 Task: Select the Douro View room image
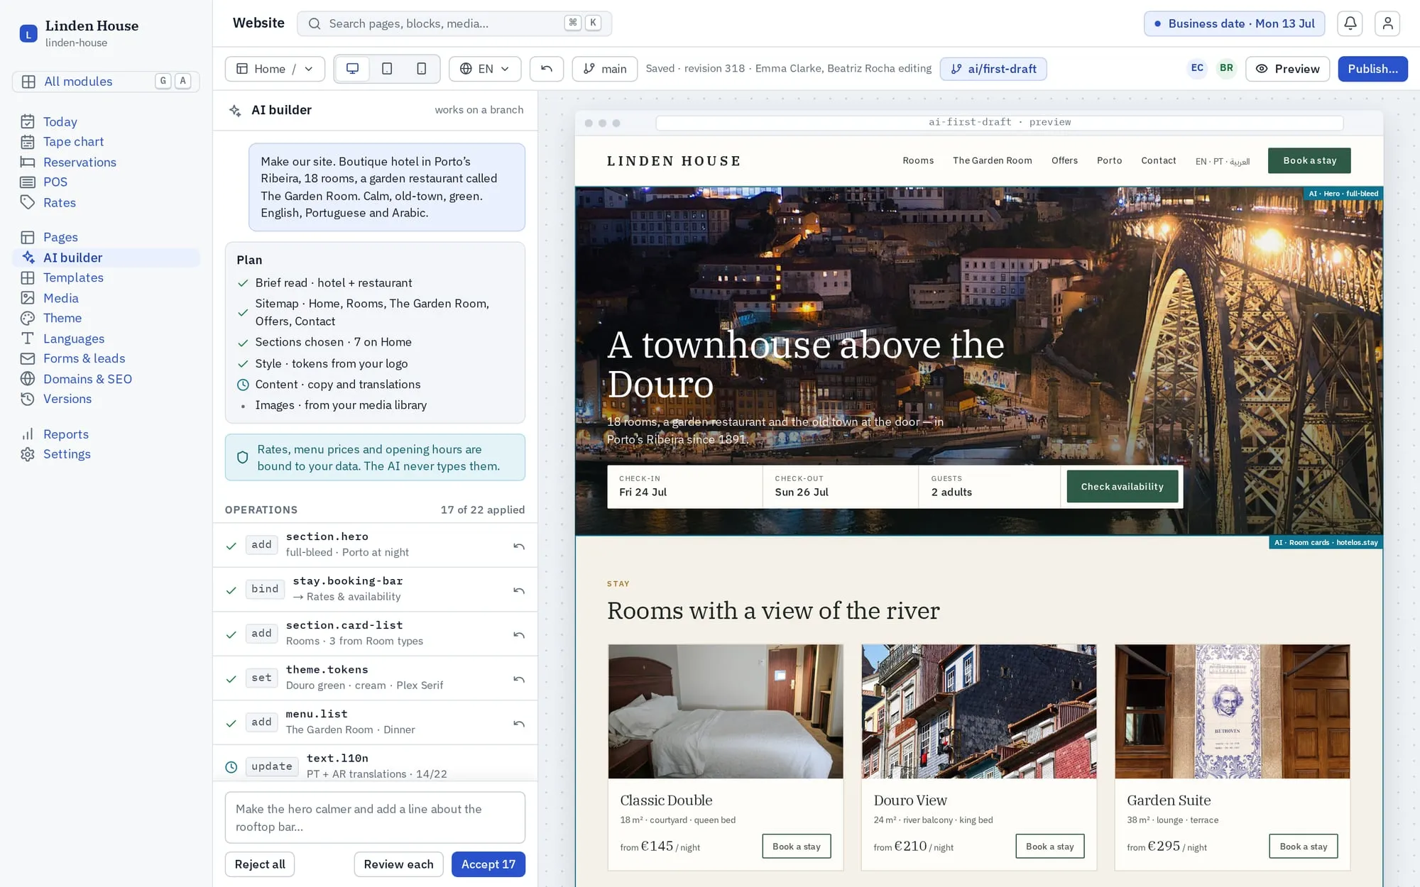tap(979, 712)
